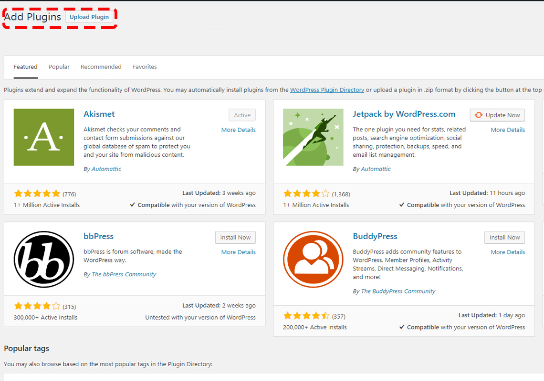
Task: Click the Akismet plugin logo icon
Action: tap(44, 137)
